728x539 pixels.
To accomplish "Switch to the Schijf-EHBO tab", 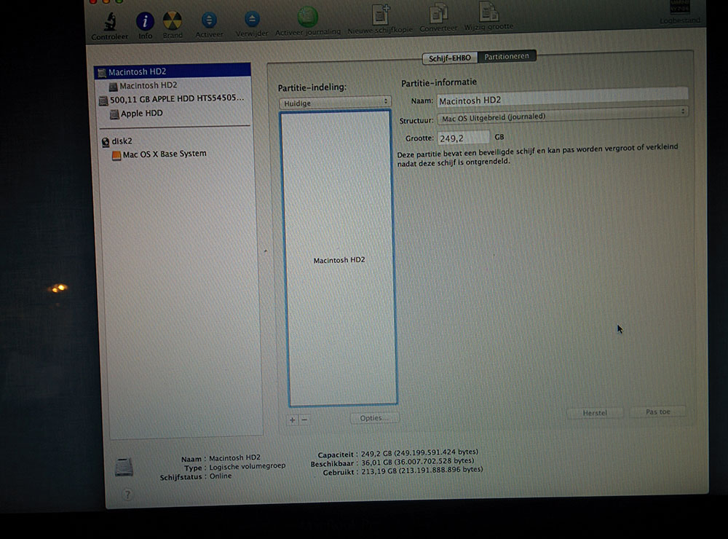I will point(451,56).
